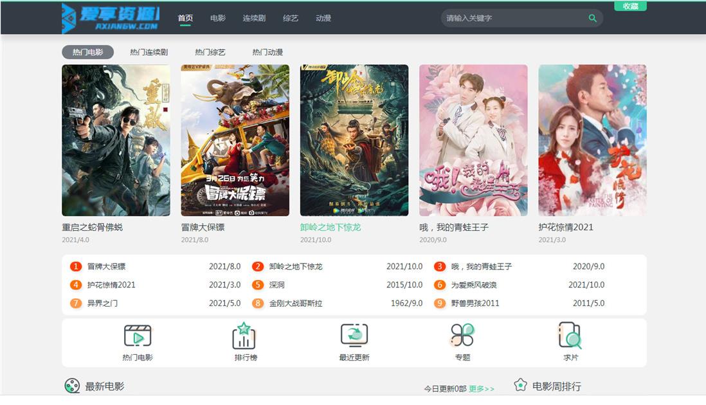The height and width of the screenshot is (405, 706).
Task: Select the 热门综艺 tab
Action: click(x=210, y=52)
